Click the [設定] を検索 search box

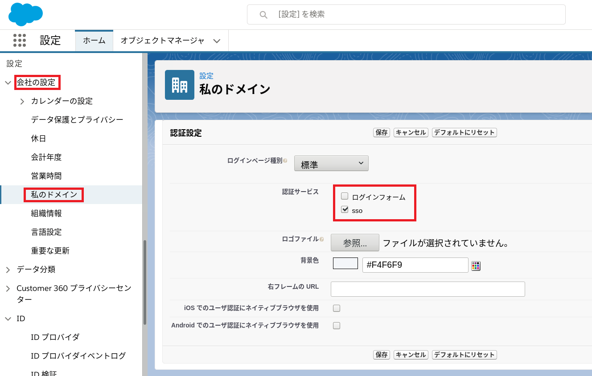[x=406, y=15]
